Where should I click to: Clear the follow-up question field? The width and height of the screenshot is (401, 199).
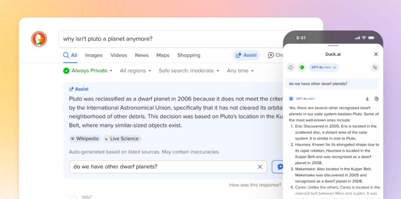(260, 167)
